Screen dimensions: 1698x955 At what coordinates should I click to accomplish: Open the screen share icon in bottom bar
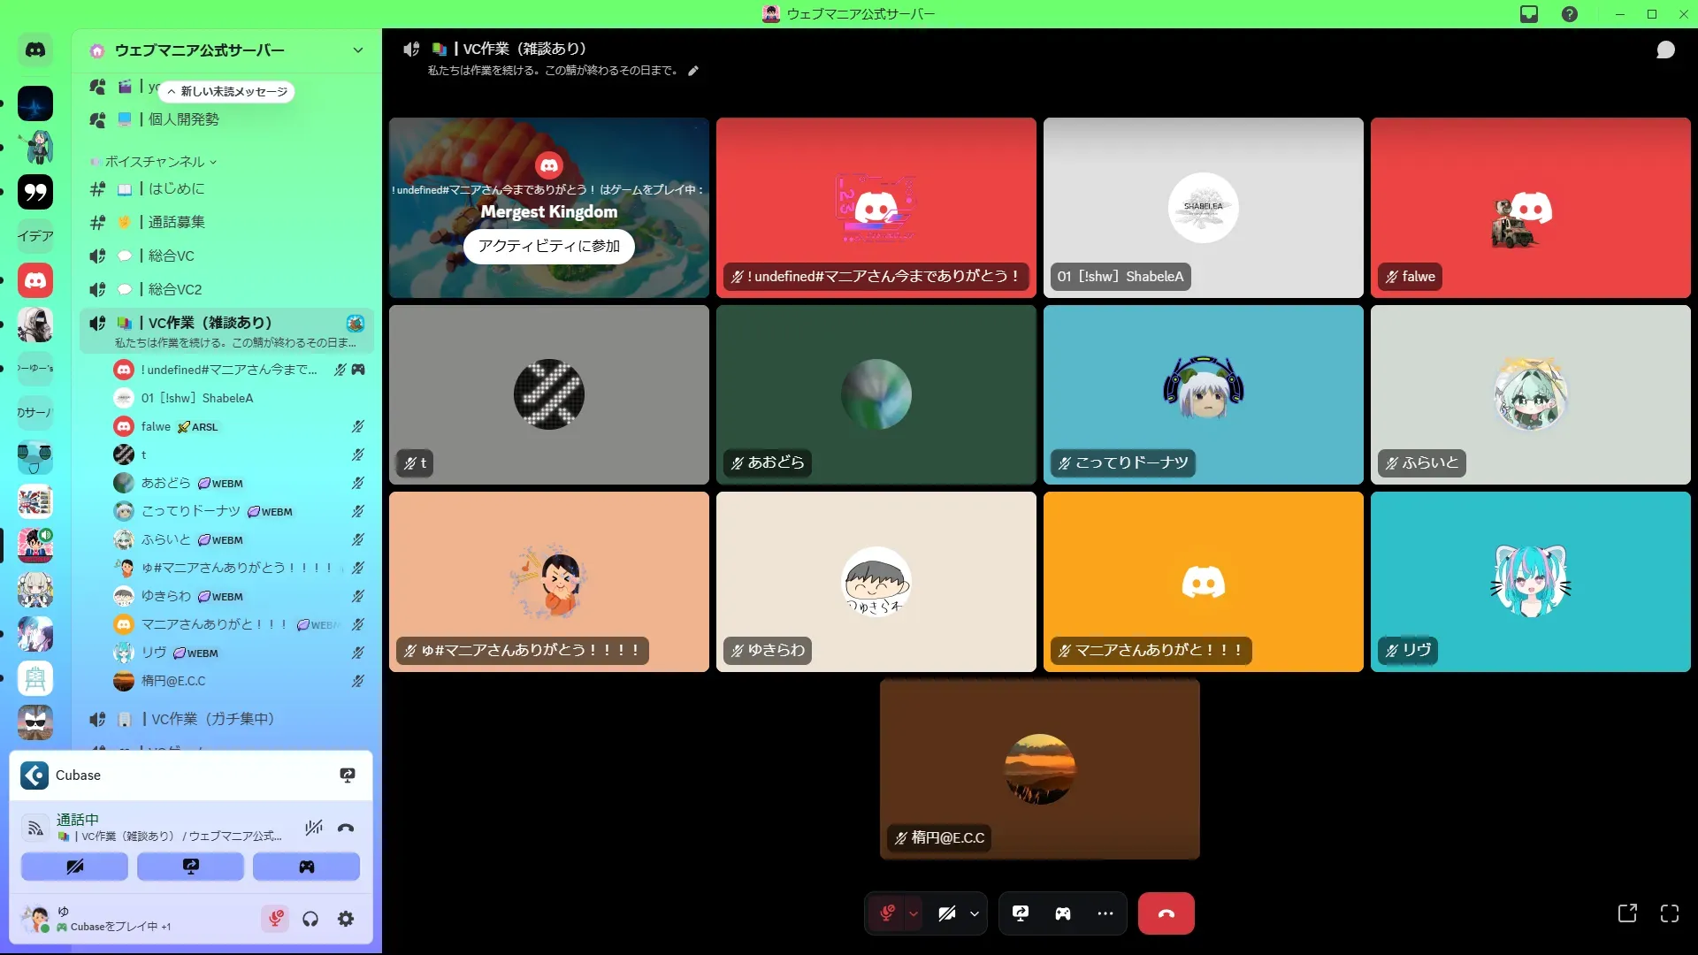(x=1021, y=913)
